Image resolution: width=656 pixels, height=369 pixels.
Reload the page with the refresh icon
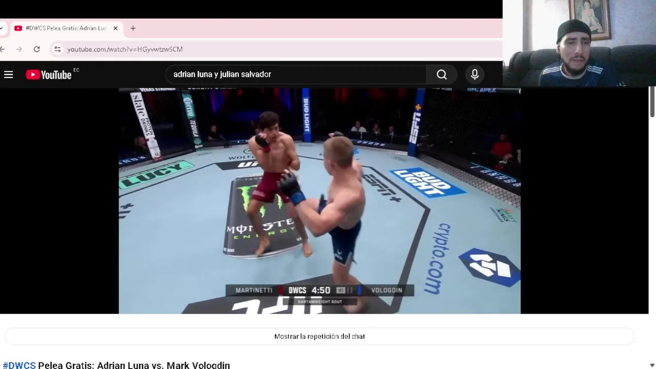click(x=36, y=49)
